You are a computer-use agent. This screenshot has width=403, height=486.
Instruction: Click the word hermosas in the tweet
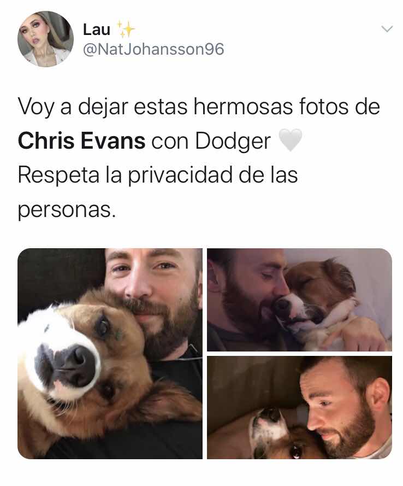(243, 107)
